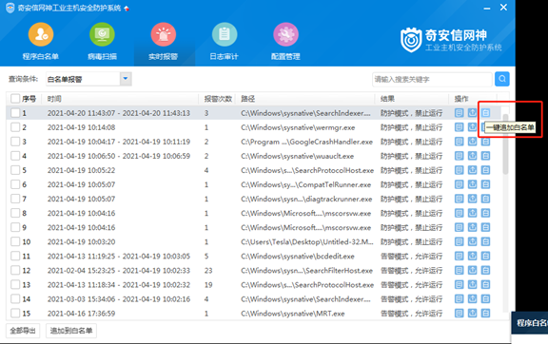The image size is (548, 344).
Task: Click the 路径 column header
Action: tap(247, 99)
